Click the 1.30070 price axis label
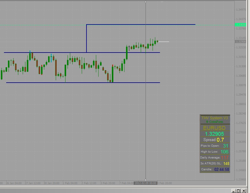This screenshot has width=250, height=193. 241,85
